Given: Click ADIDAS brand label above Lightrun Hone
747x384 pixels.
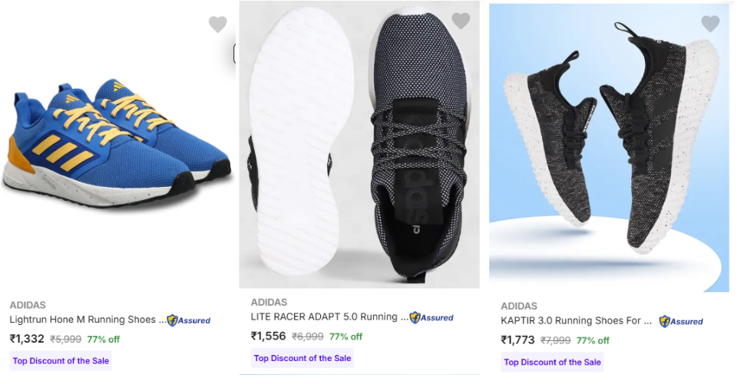Looking at the screenshot, I should 28,305.
